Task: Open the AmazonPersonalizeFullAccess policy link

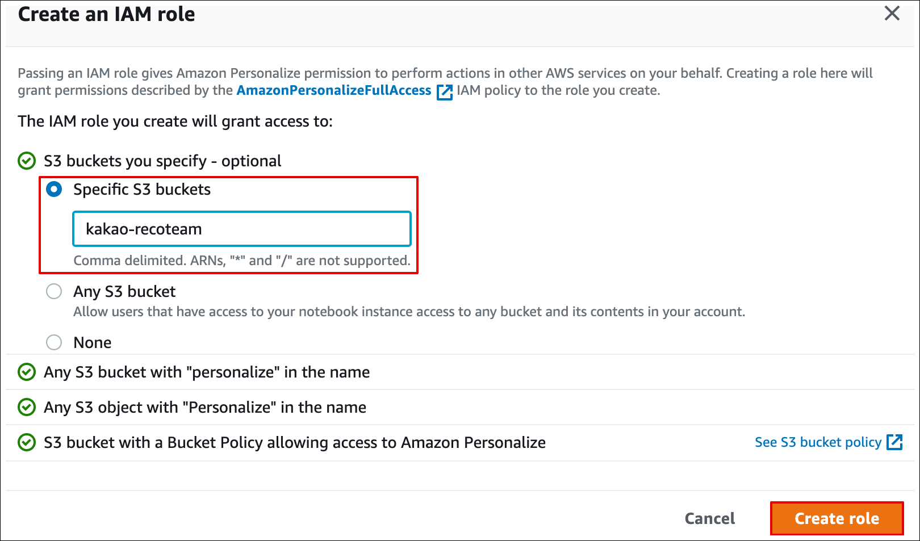Action: coord(334,90)
